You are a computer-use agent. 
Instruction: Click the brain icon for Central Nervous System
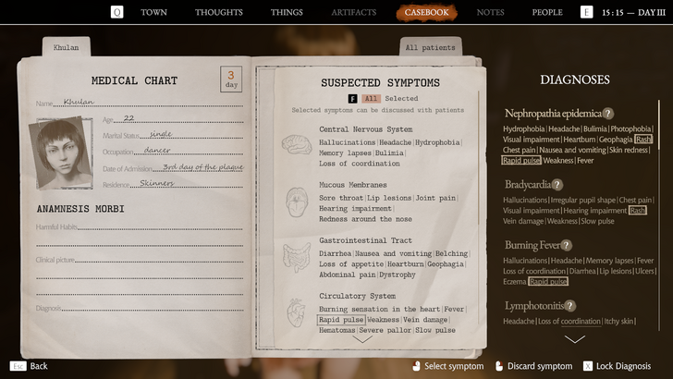click(x=296, y=146)
